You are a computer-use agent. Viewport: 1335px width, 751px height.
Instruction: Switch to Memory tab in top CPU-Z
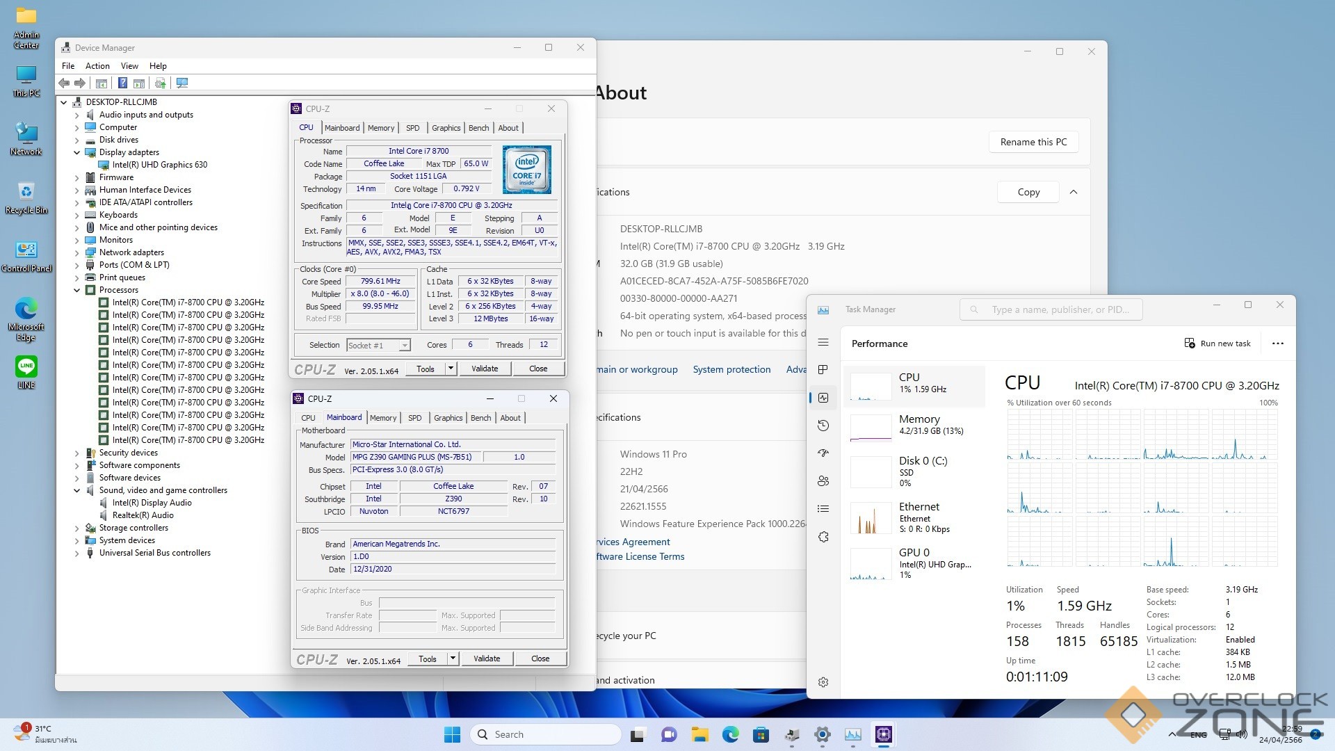[x=381, y=128]
